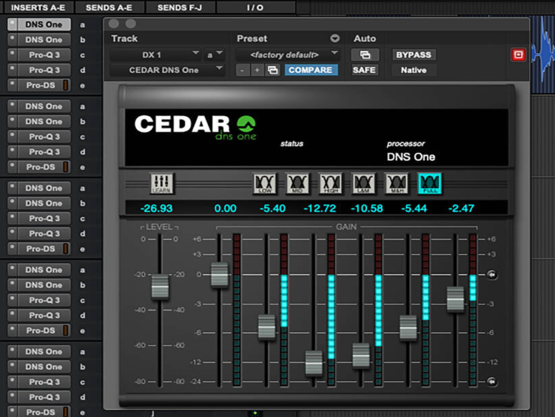Toggle bypass dot on top track's Pro-DS insert
Image resolution: width=555 pixels, height=417 pixels.
[12, 85]
